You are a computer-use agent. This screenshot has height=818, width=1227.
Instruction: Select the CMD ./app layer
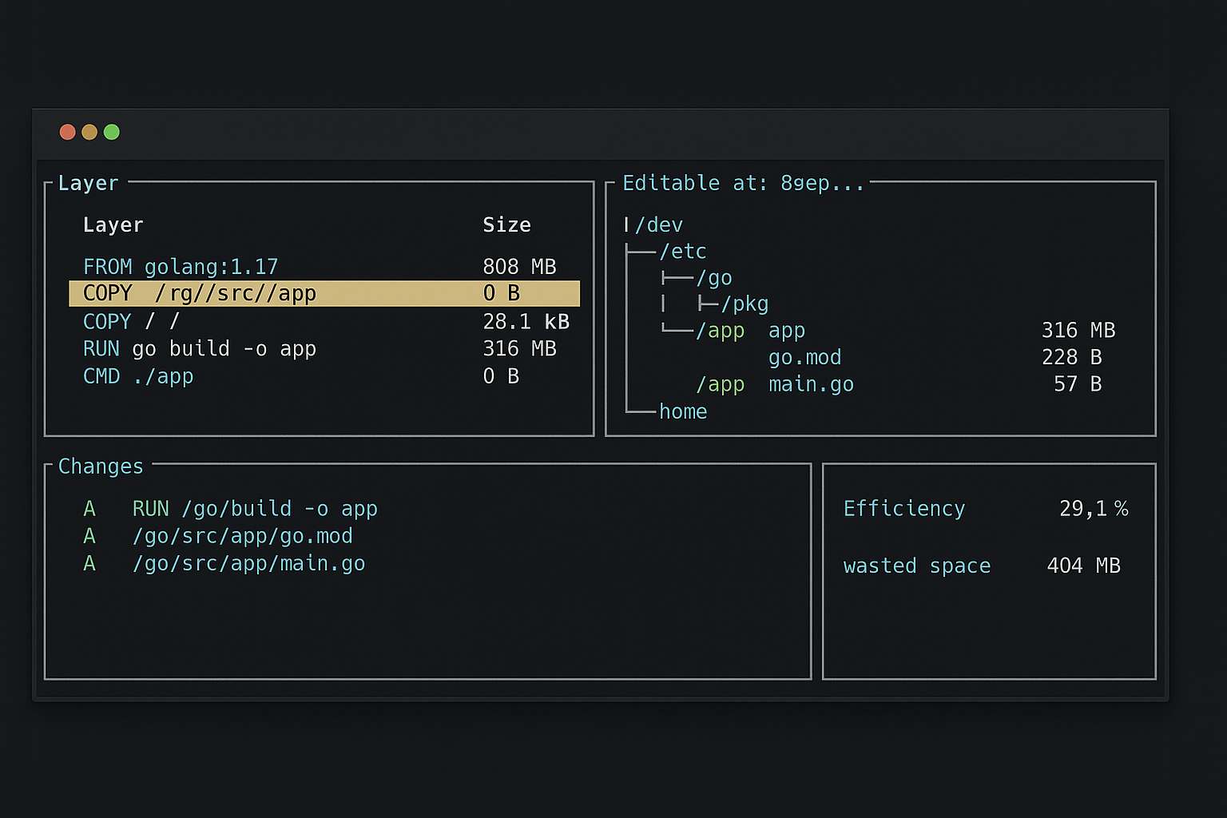138,376
